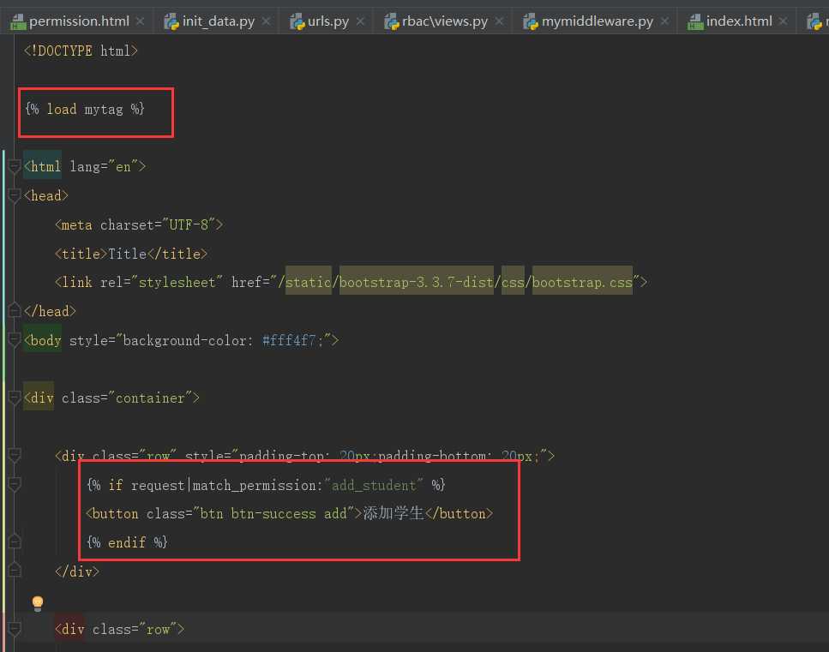Click the endif line fold marker
This screenshot has height=652, width=829.
[15, 541]
